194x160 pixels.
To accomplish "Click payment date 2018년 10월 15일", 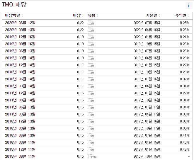I will pyautogui.click(x=147, y=72).
